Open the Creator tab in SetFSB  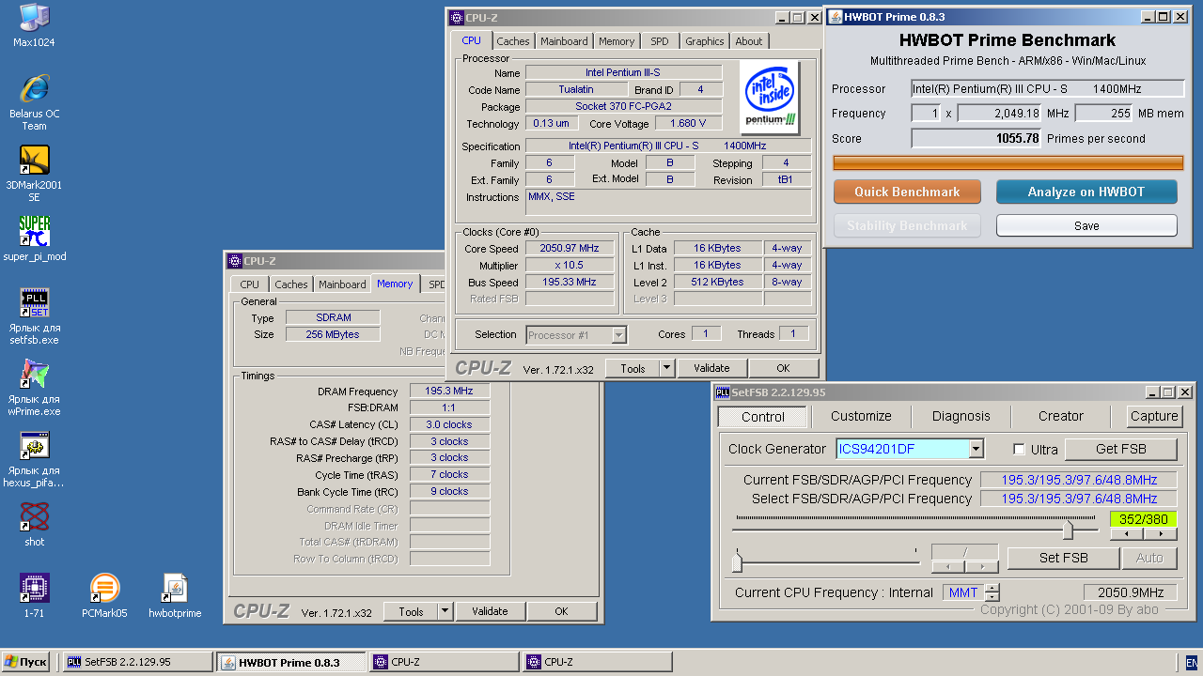1060,416
